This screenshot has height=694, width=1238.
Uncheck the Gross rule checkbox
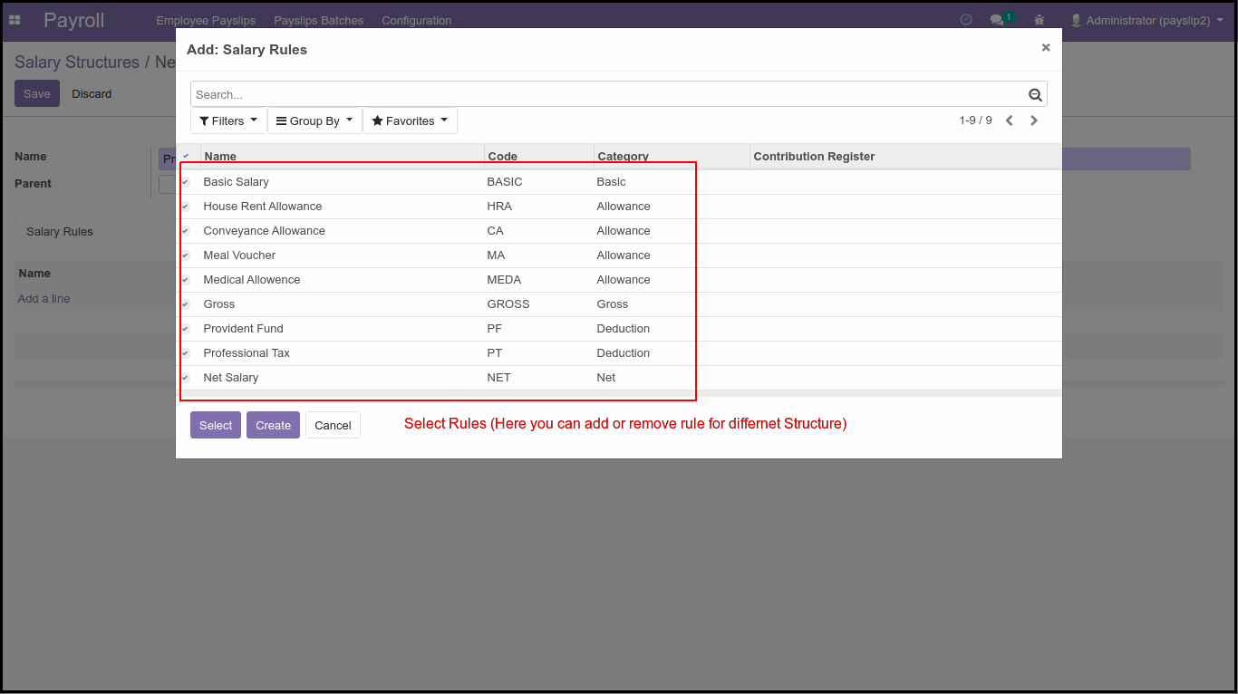point(186,304)
